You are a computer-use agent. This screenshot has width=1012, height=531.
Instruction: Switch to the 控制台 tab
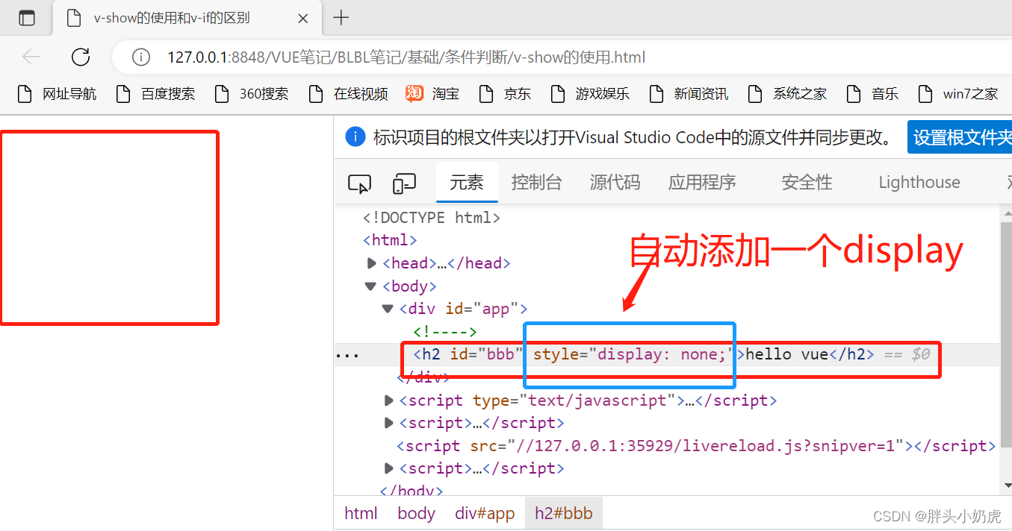(x=536, y=182)
